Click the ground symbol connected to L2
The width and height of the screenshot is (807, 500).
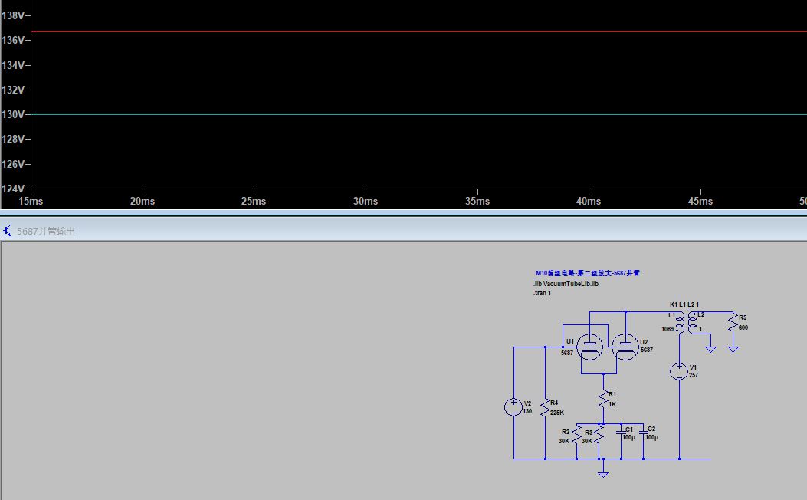tap(710, 349)
